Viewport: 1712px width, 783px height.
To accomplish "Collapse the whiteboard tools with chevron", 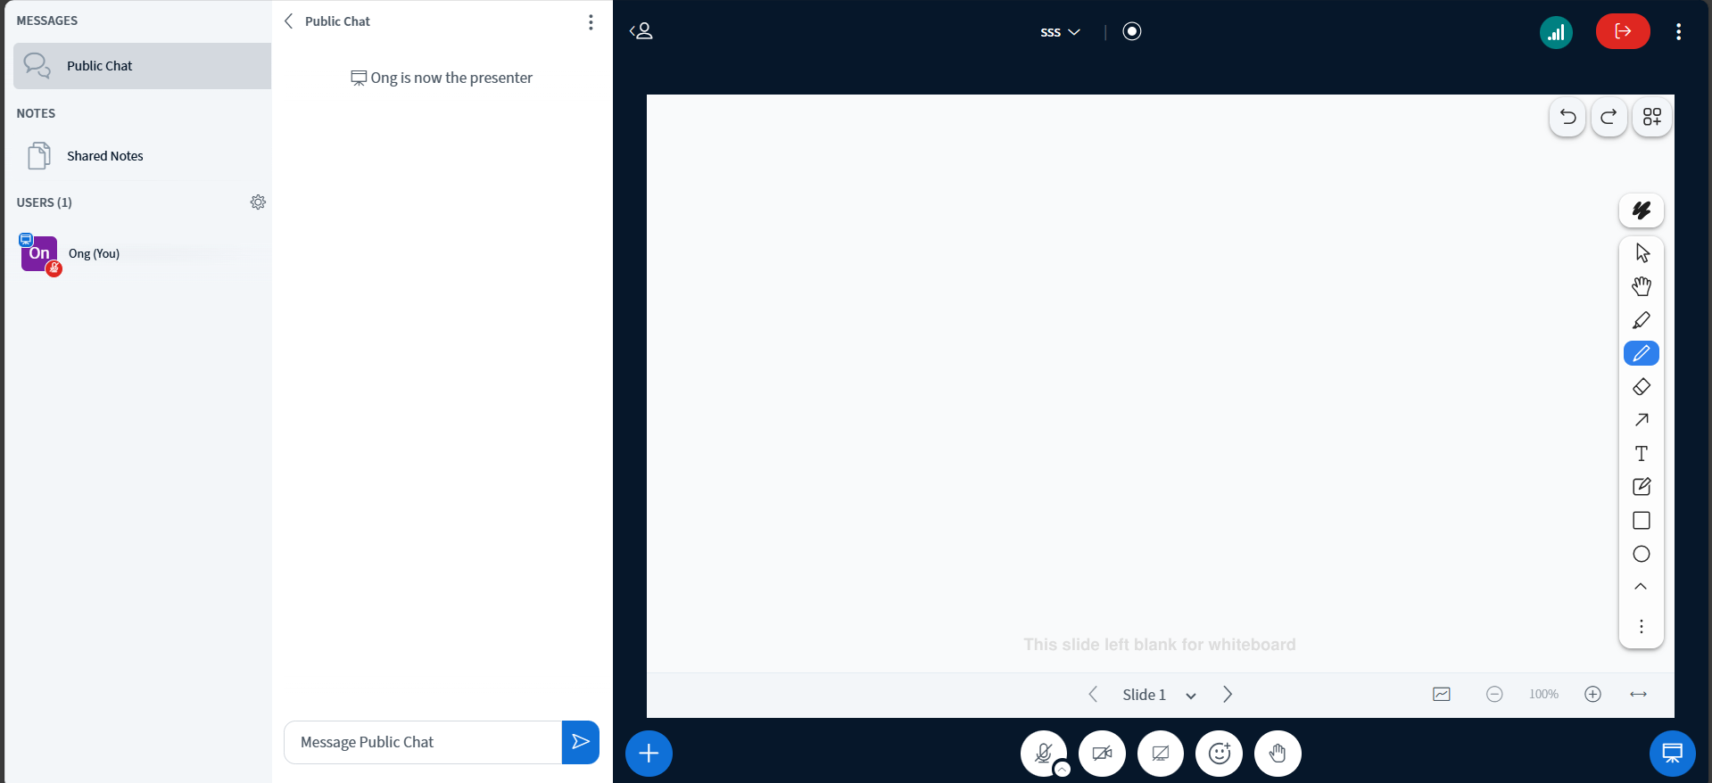I will tap(1641, 587).
